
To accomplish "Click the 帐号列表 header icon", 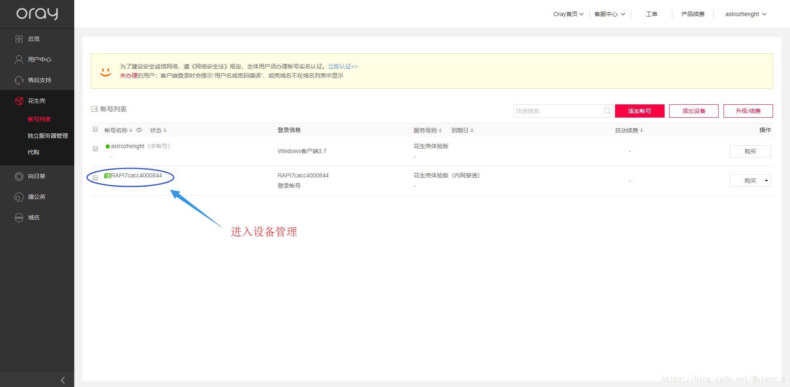I will [x=94, y=109].
